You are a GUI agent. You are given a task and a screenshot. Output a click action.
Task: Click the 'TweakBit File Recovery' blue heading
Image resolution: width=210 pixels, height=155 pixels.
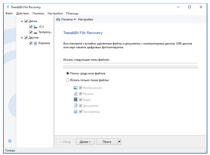tap(83, 33)
